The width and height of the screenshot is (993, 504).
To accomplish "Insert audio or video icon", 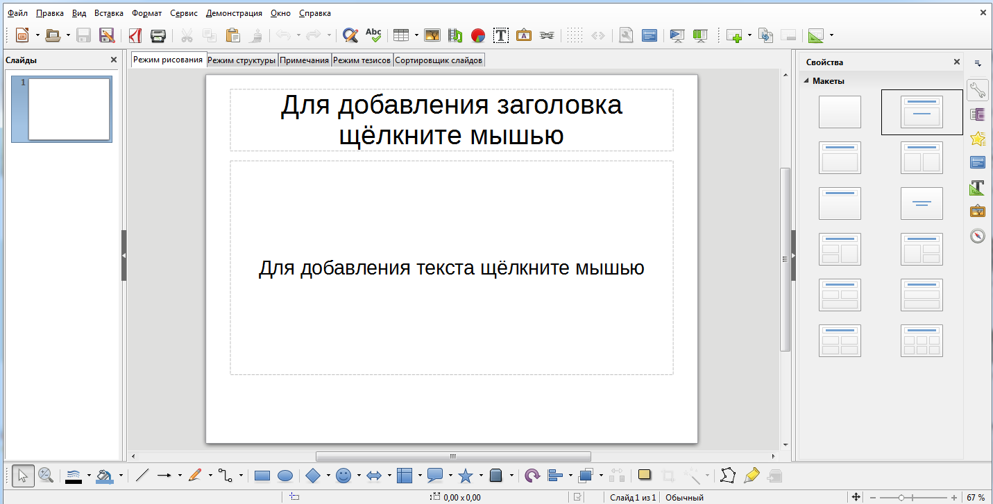I will pyautogui.click(x=455, y=35).
